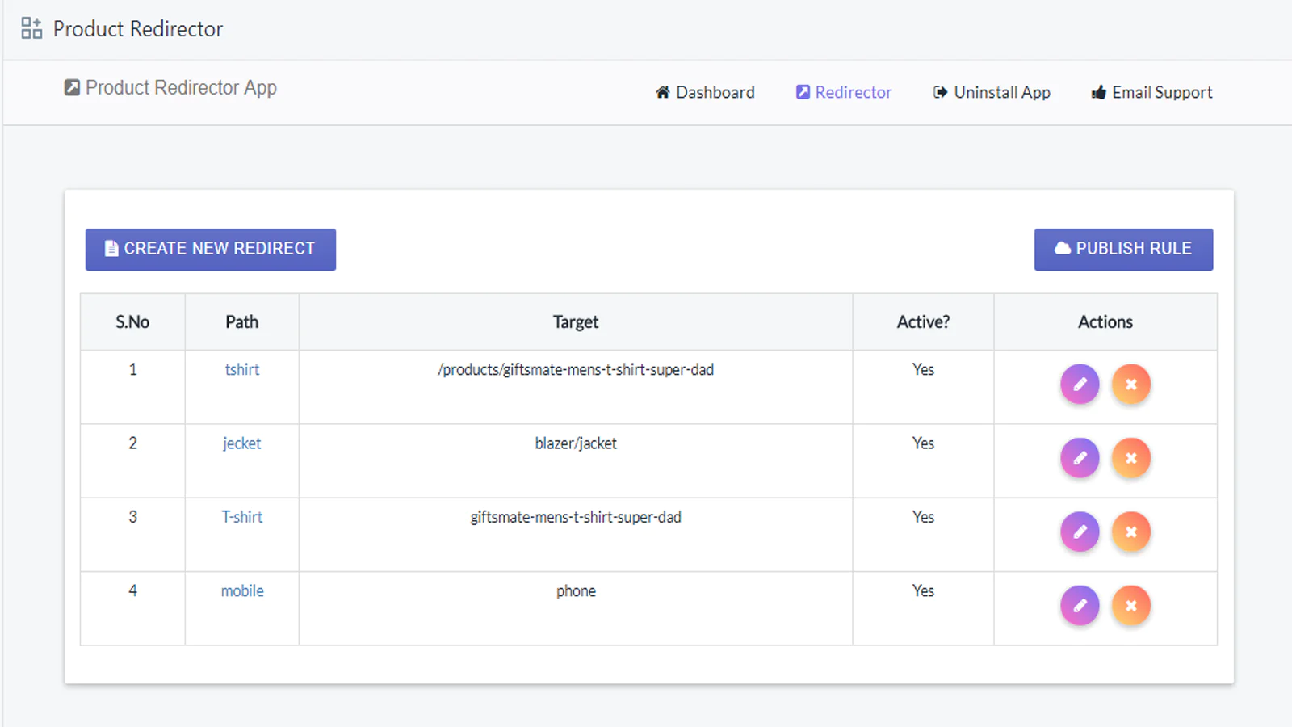Select the Redirector menu item
This screenshot has width=1292, height=727.
pos(844,92)
